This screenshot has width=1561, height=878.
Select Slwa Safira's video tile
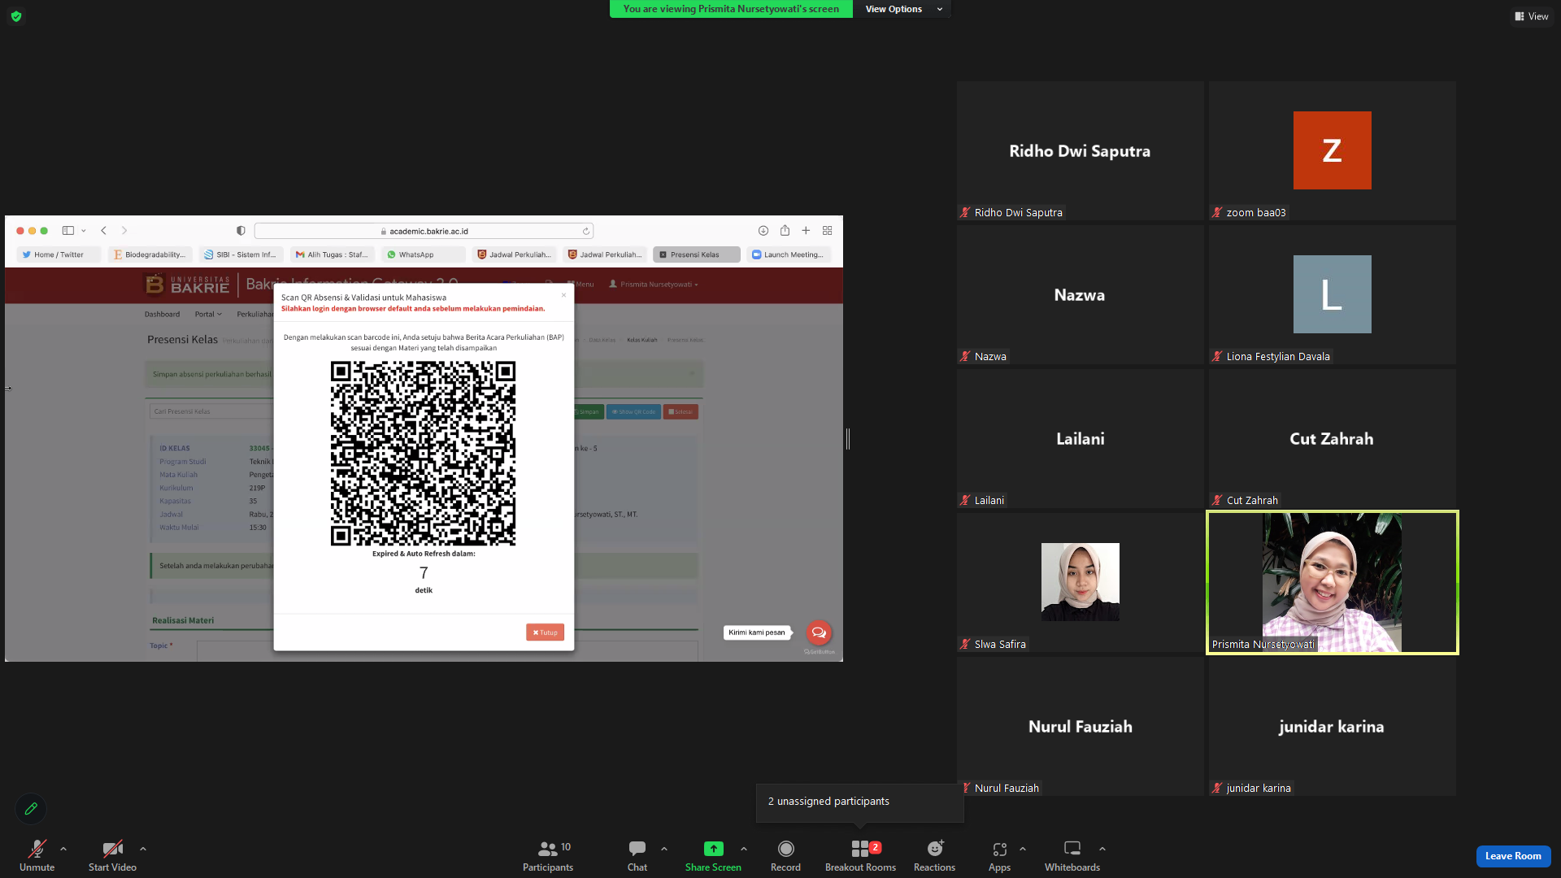(x=1080, y=582)
